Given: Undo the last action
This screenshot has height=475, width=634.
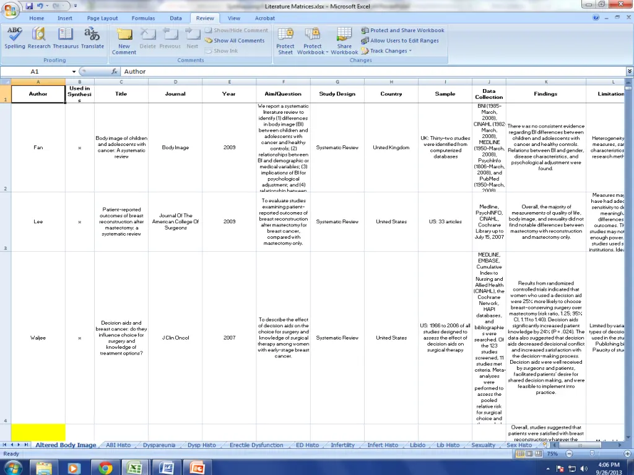Looking at the screenshot, I should tap(40, 6).
